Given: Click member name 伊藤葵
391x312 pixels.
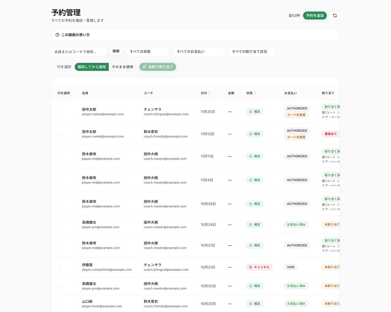Looking at the screenshot, I should click(x=87, y=265).
